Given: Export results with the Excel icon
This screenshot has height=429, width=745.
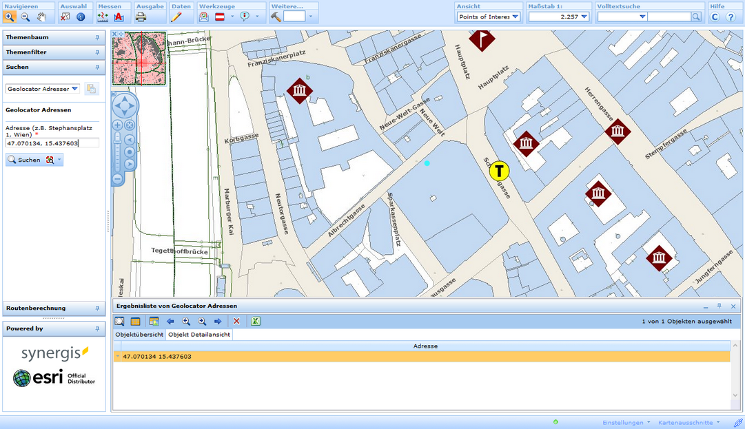Looking at the screenshot, I should [256, 321].
